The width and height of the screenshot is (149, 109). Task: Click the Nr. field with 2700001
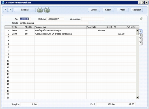pos(25,19)
